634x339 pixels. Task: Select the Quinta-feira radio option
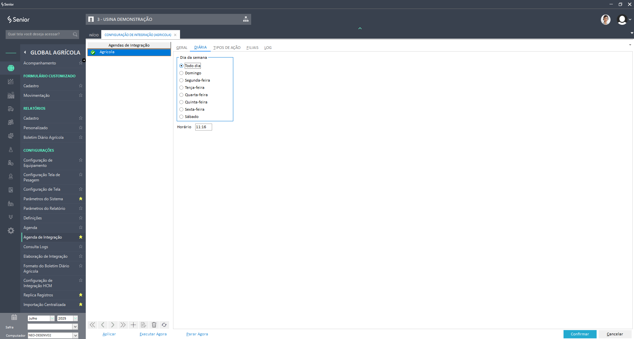click(x=181, y=102)
